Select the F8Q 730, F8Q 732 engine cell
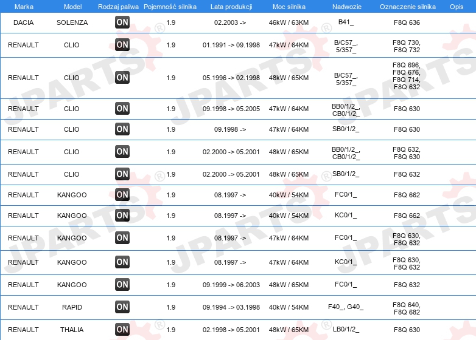The image size is (476, 340). (x=407, y=46)
